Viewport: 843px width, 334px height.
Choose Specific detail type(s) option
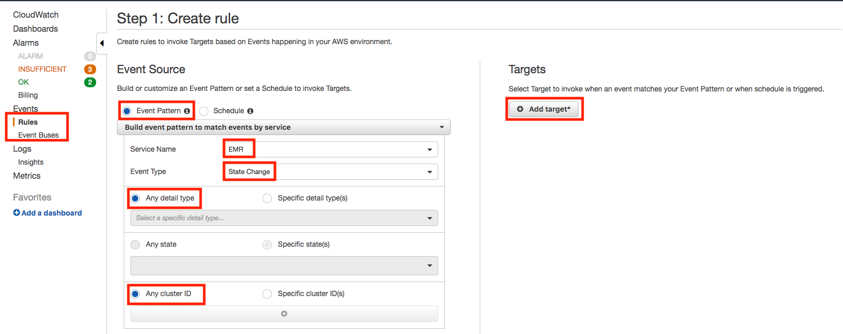[267, 198]
